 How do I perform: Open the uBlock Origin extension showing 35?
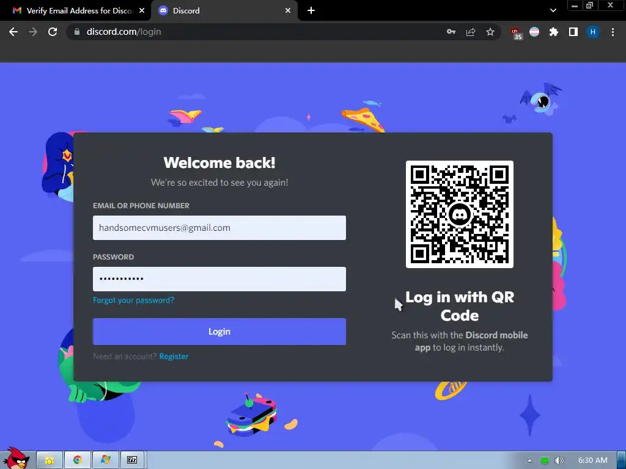(x=517, y=33)
